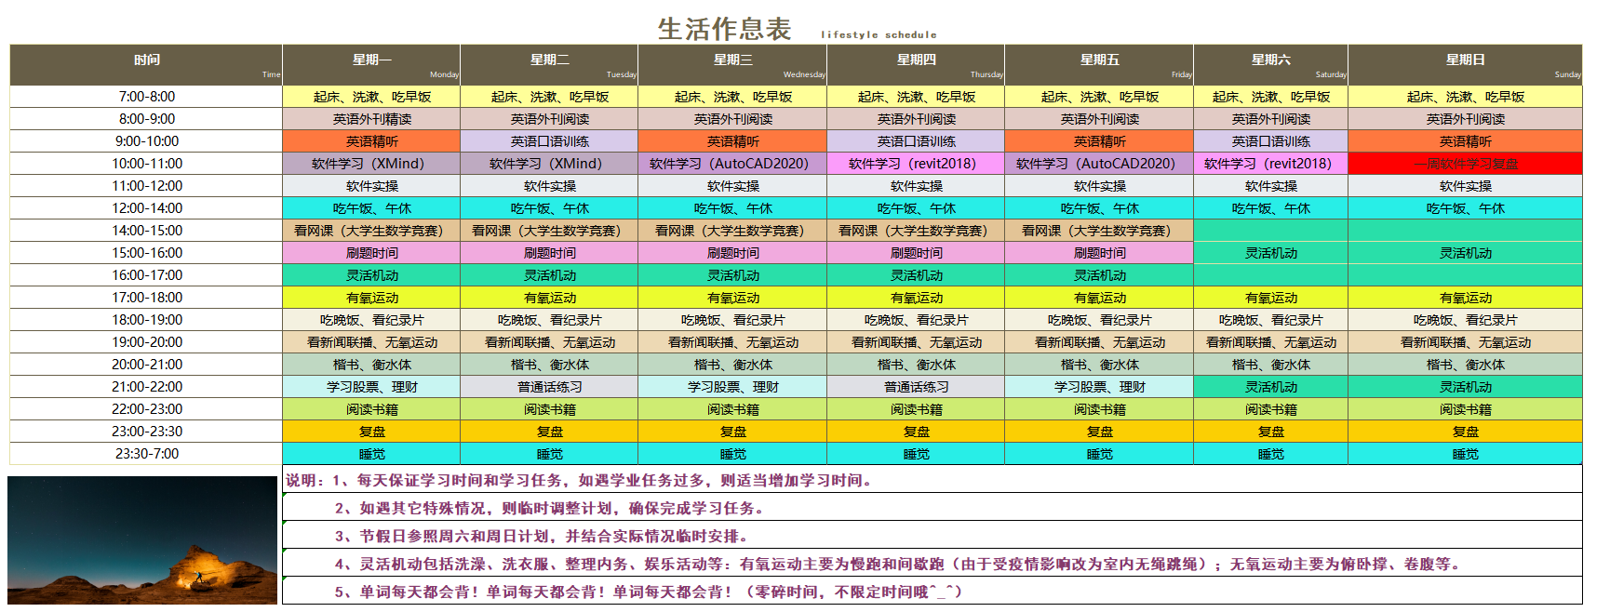Image resolution: width=1610 pixels, height=612 pixels.
Task: Click Monday's "阅读书籍" cell
Action: (371, 409)
